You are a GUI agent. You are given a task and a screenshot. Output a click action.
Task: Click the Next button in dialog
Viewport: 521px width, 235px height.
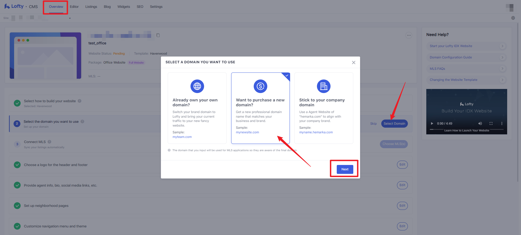[345, 169]
